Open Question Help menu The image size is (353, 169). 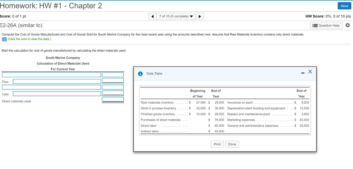coord(326,25)
